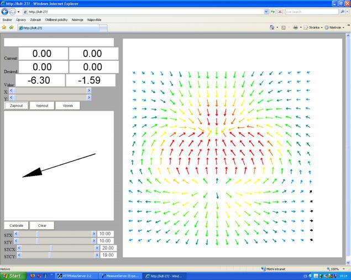This screenshot has height=280, width=351.
Task: Open the recent pages dropdown beside Forward
Action: [x=19, y=12]
